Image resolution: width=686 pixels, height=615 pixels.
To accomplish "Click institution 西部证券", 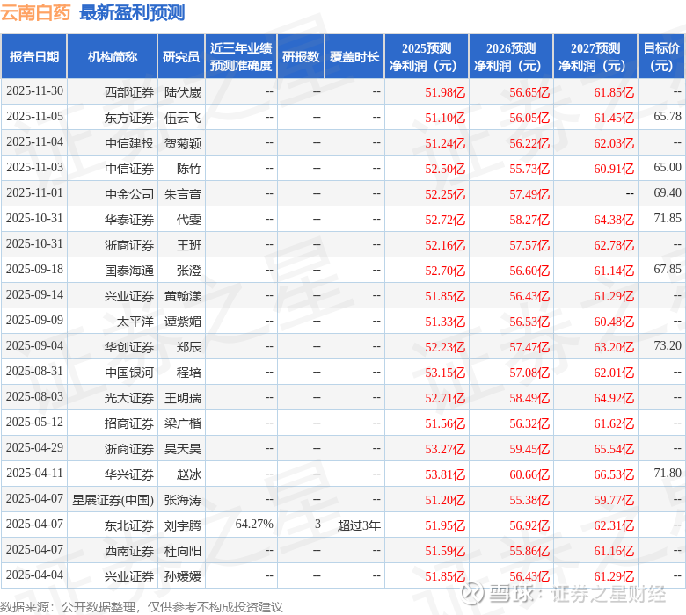I will [x=129, y=92].
